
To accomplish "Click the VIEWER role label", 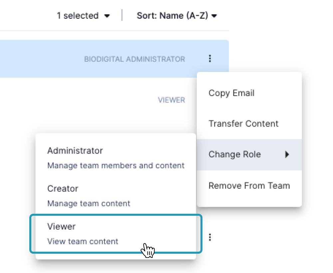I will pyautogui.click(x=171, y=100).
